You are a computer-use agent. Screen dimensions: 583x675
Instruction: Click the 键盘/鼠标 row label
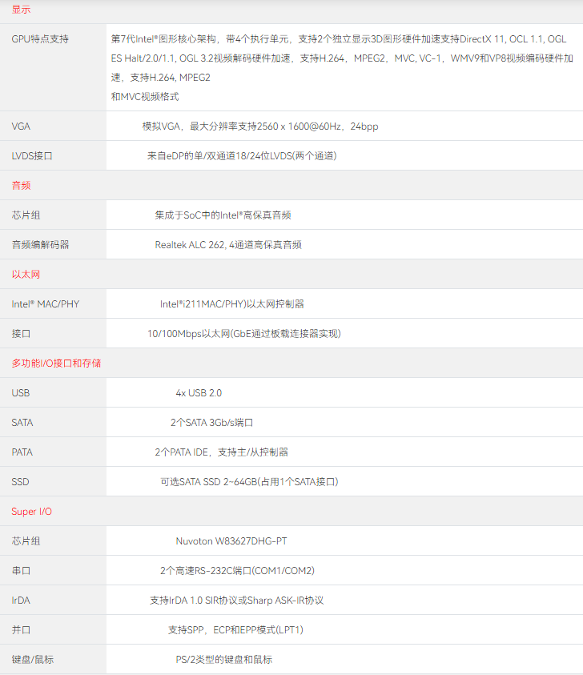[x=33, y=660]
